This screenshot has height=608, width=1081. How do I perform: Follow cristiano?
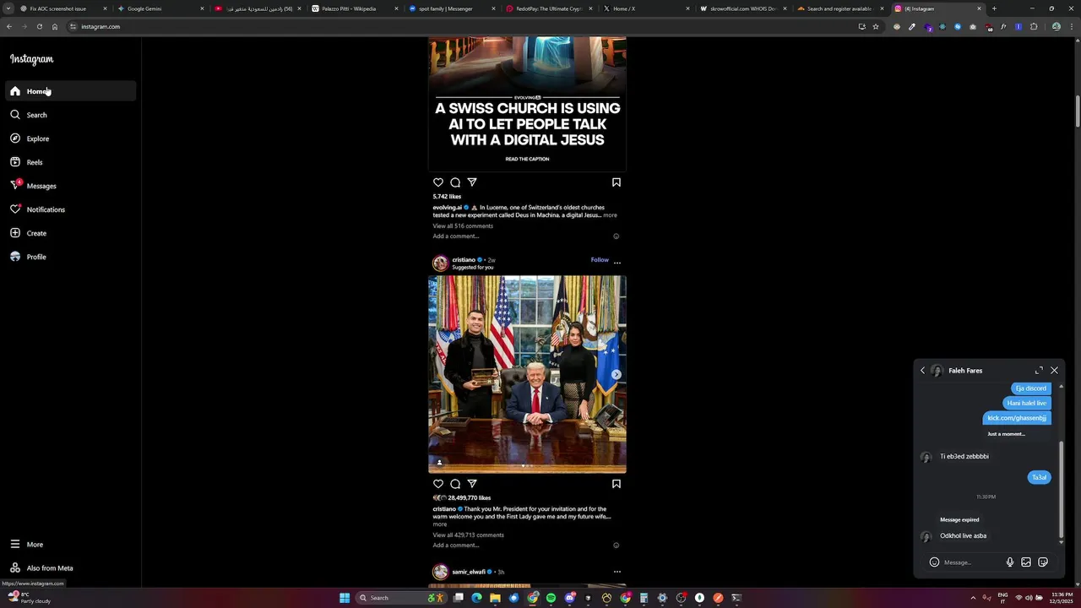pyautogui.click(x=600, y=260)
